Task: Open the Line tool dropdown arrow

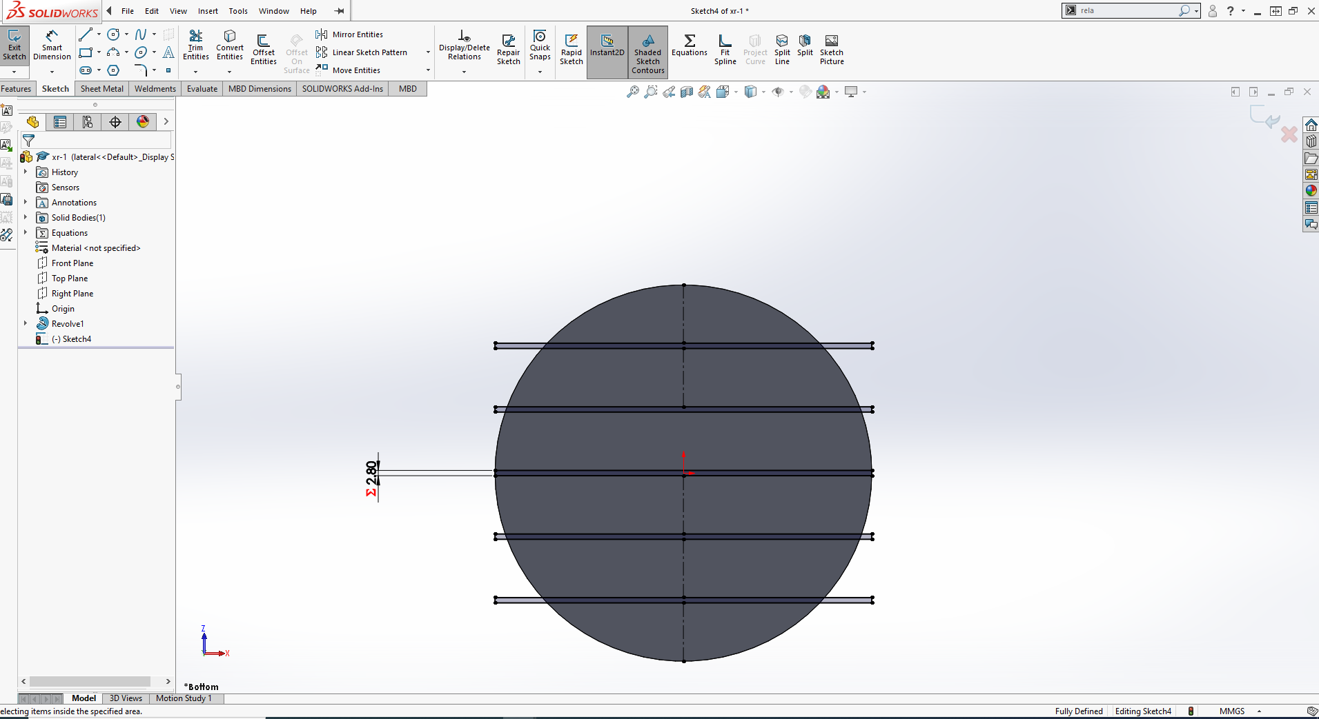Action: [x=99, y=34]
